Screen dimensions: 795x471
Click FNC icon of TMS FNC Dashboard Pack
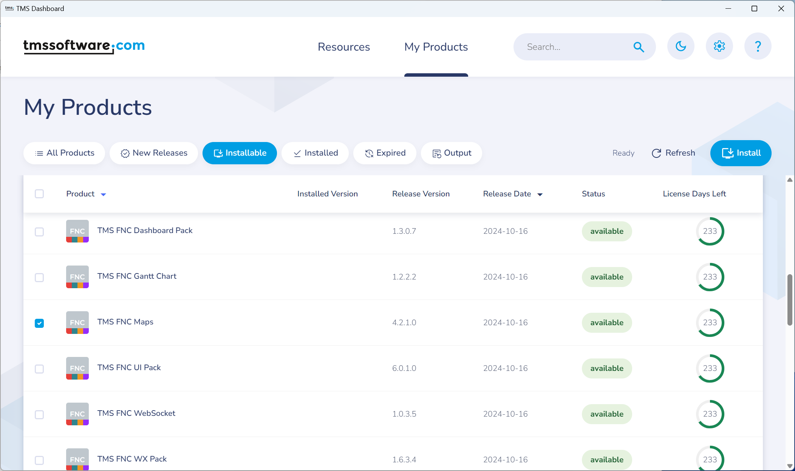(x=77, y=231)
